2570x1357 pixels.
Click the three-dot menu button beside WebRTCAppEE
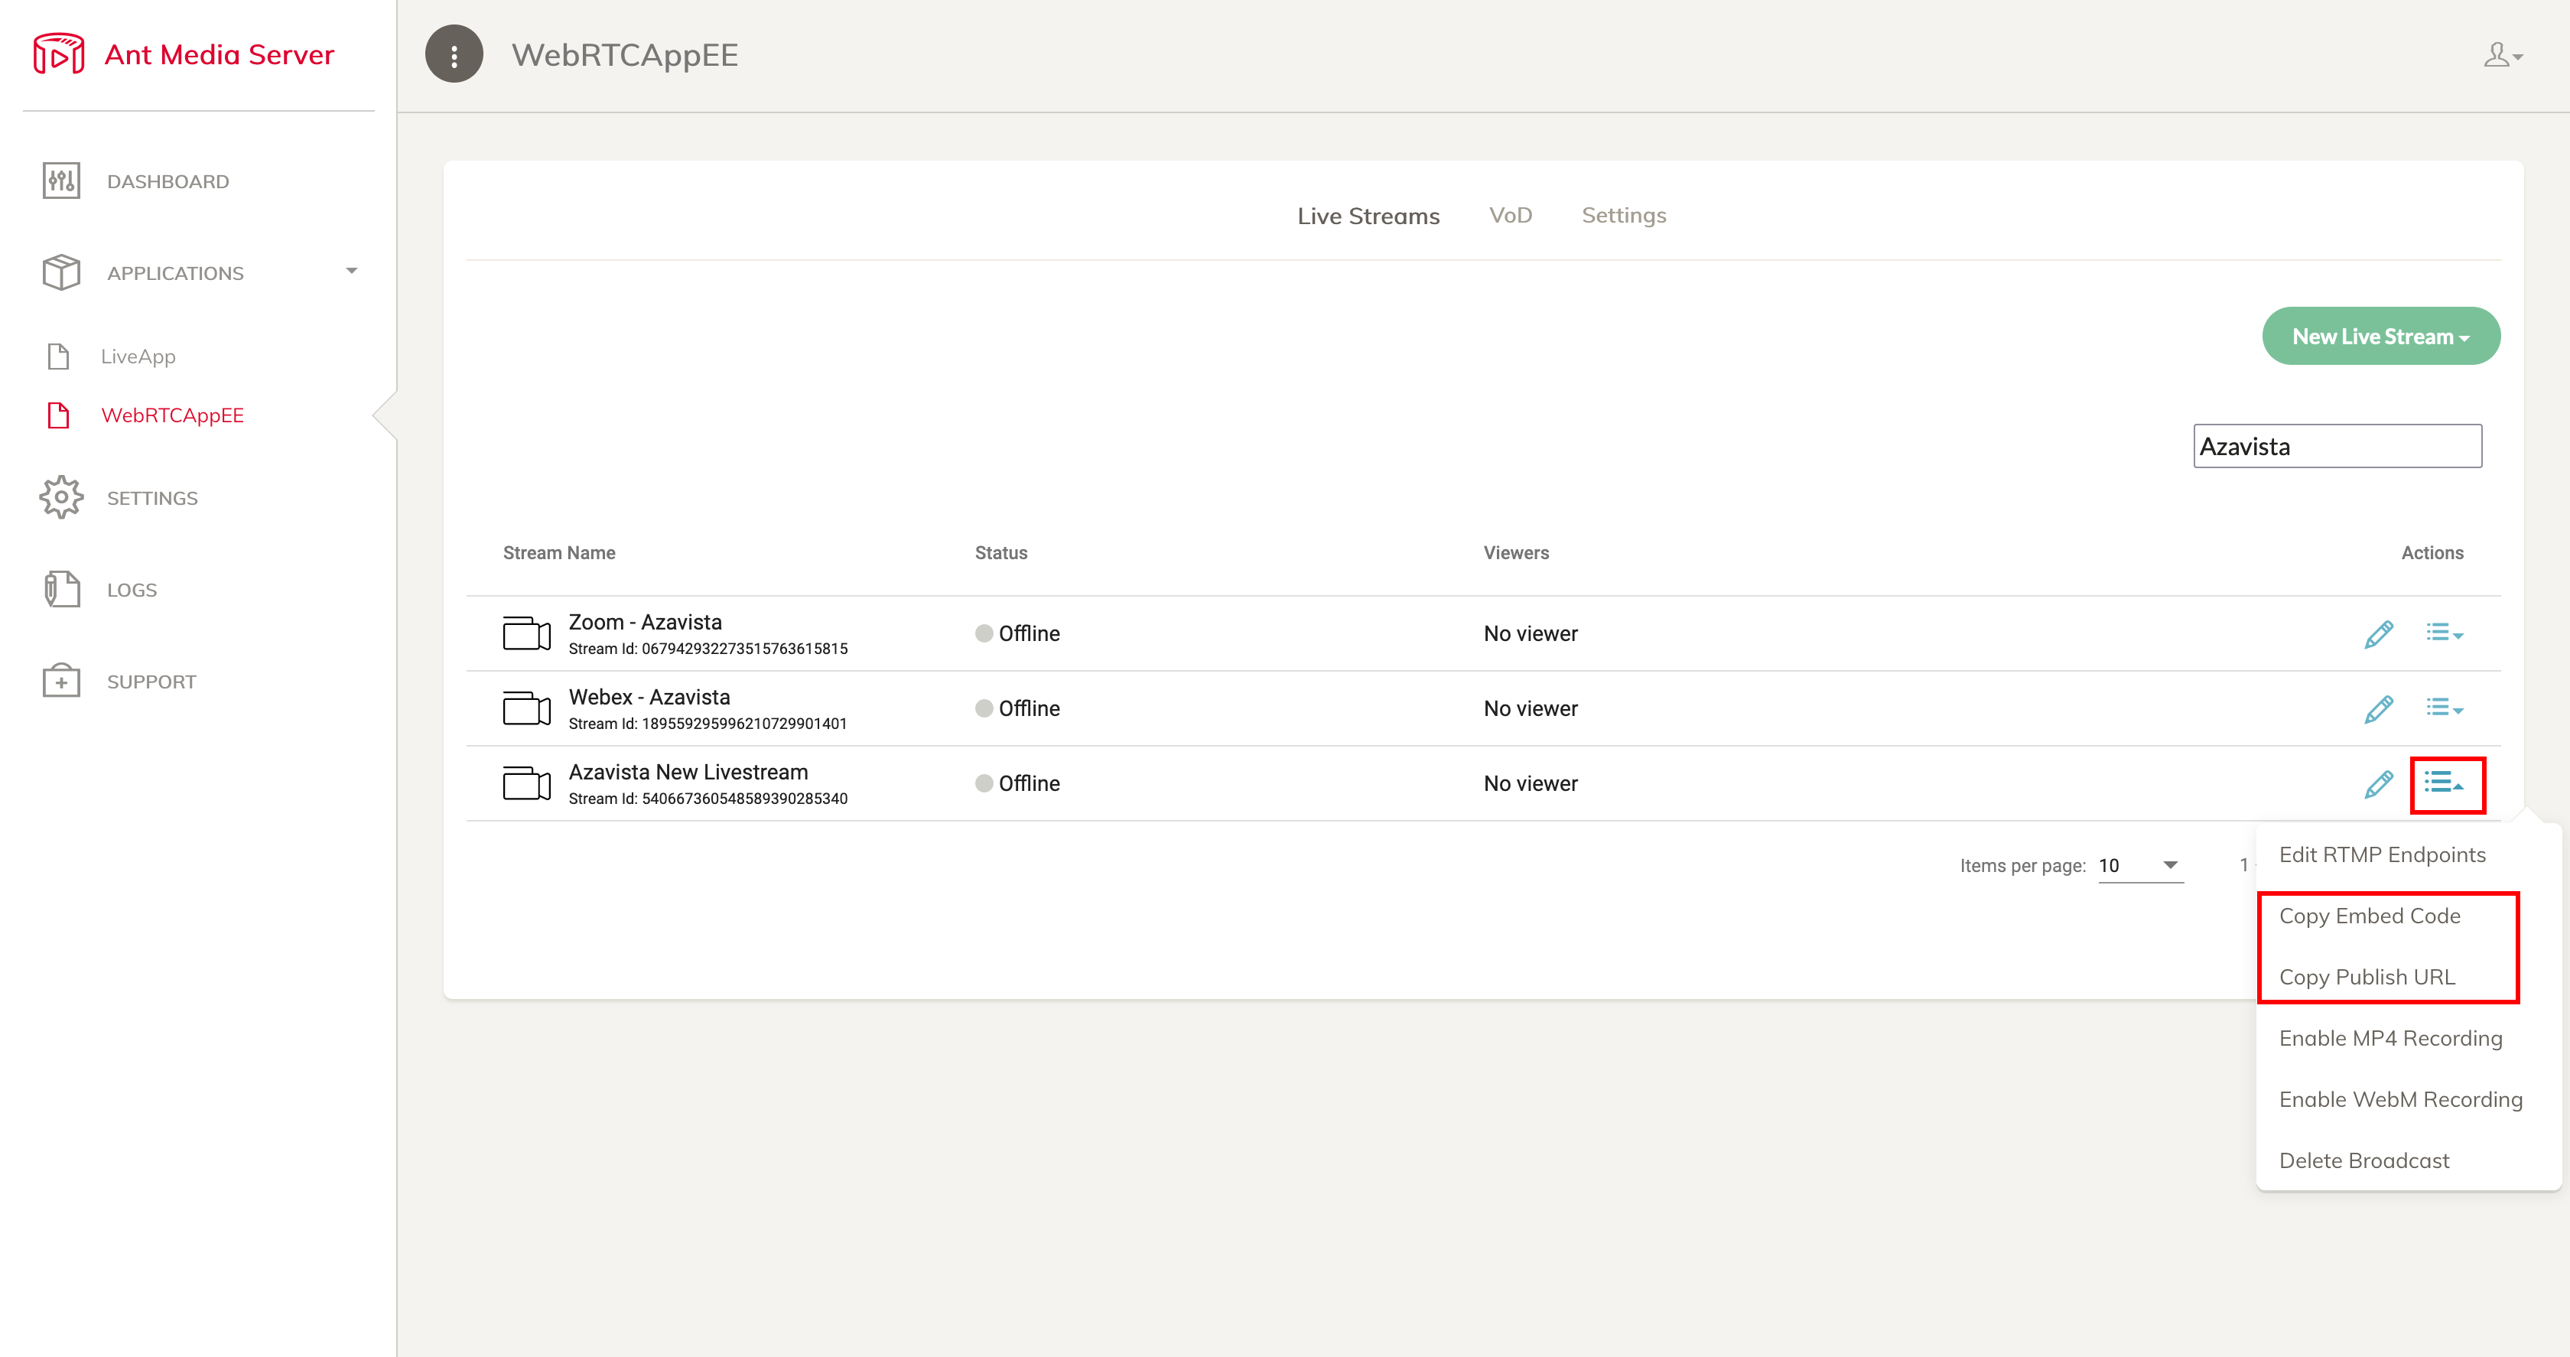[454, 55]
